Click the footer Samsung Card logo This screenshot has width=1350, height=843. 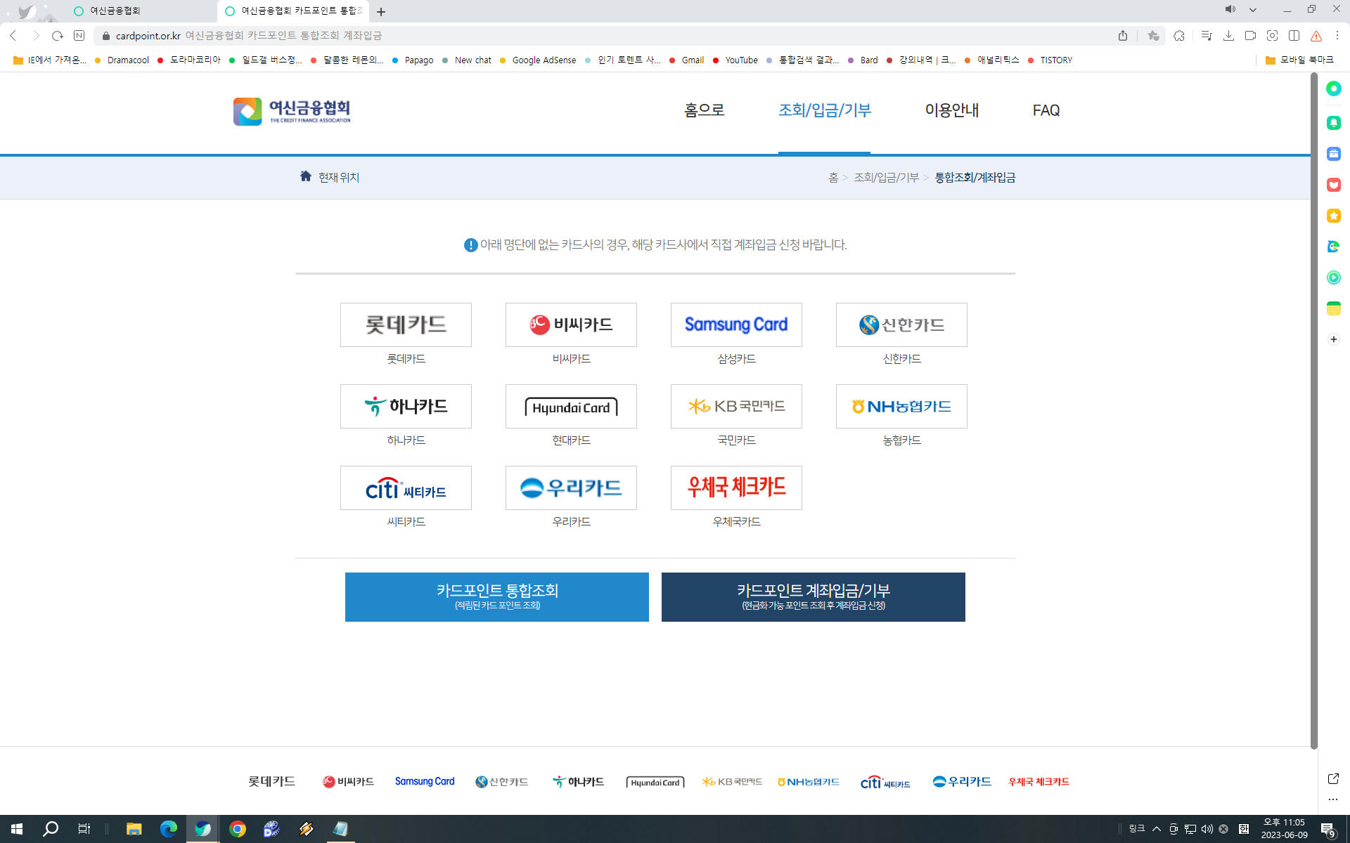[425, 781]
